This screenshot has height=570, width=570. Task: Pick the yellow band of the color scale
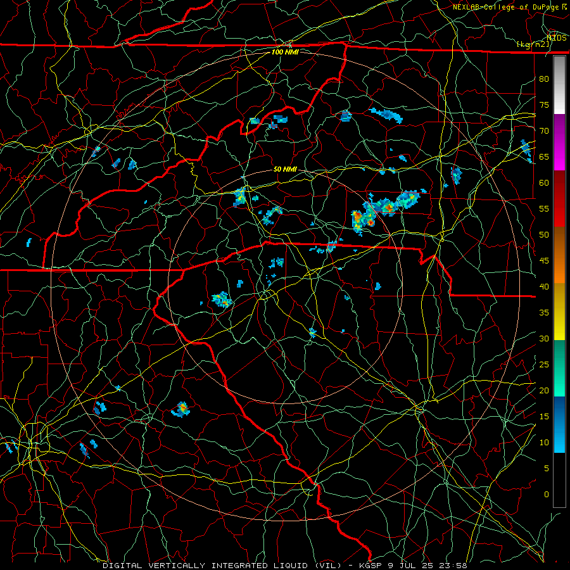pyautogui.click(x=559, y=312)
